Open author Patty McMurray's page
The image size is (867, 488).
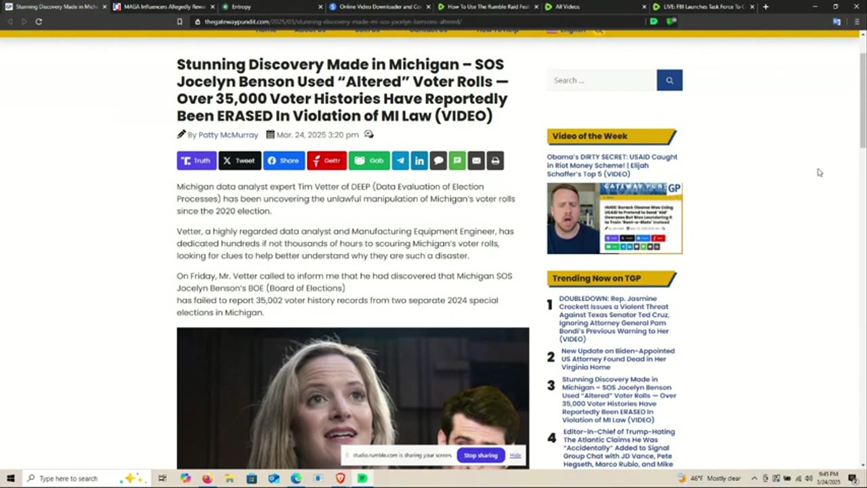pyautogui.click(x=228, y=135)
